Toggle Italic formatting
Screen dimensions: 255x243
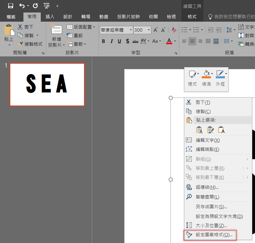(x=111, y=41)
